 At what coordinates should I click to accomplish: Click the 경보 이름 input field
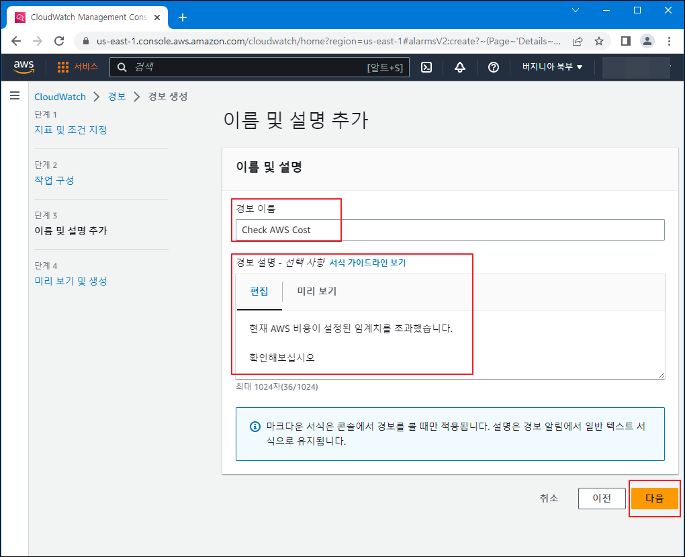450,230
